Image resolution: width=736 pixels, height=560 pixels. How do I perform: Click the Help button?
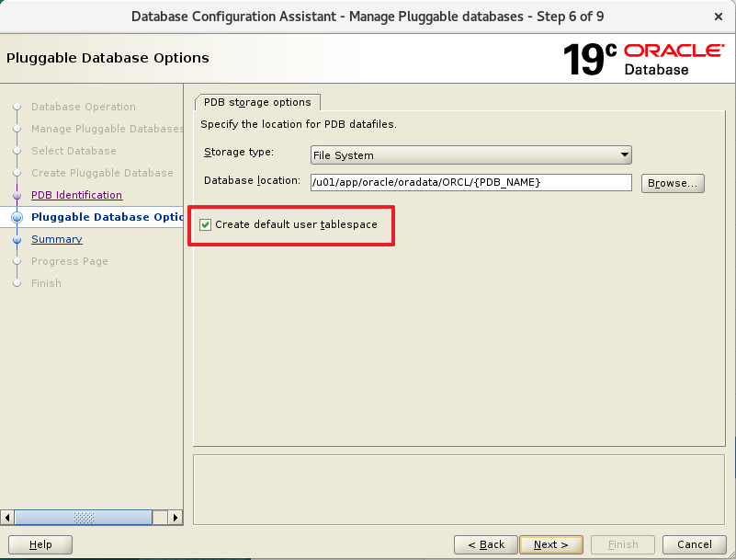(x=40, y=544)
